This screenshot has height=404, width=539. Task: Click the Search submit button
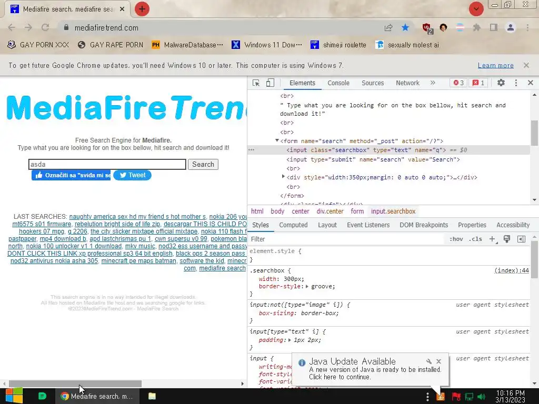pyautogui.click(x=203, y=164)
